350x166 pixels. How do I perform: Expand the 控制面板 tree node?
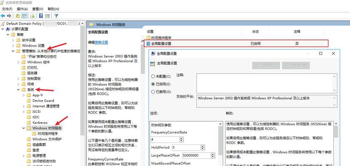pyautogui.click(x=18, y=78)
